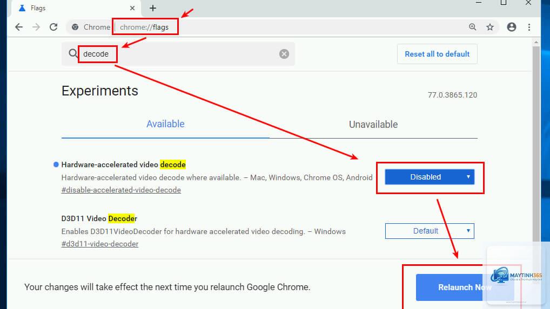
Task: Click the 'decode' search flags field
Action: point(179,54)
